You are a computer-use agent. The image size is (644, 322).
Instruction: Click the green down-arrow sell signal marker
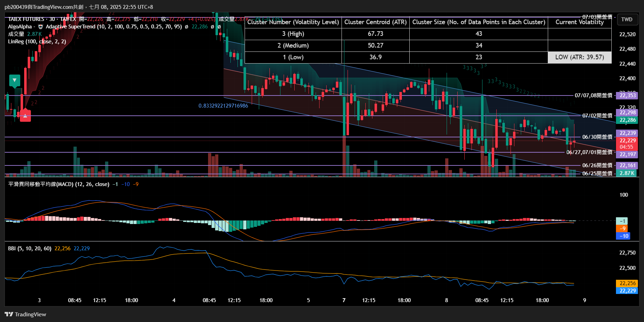[15, 81]
